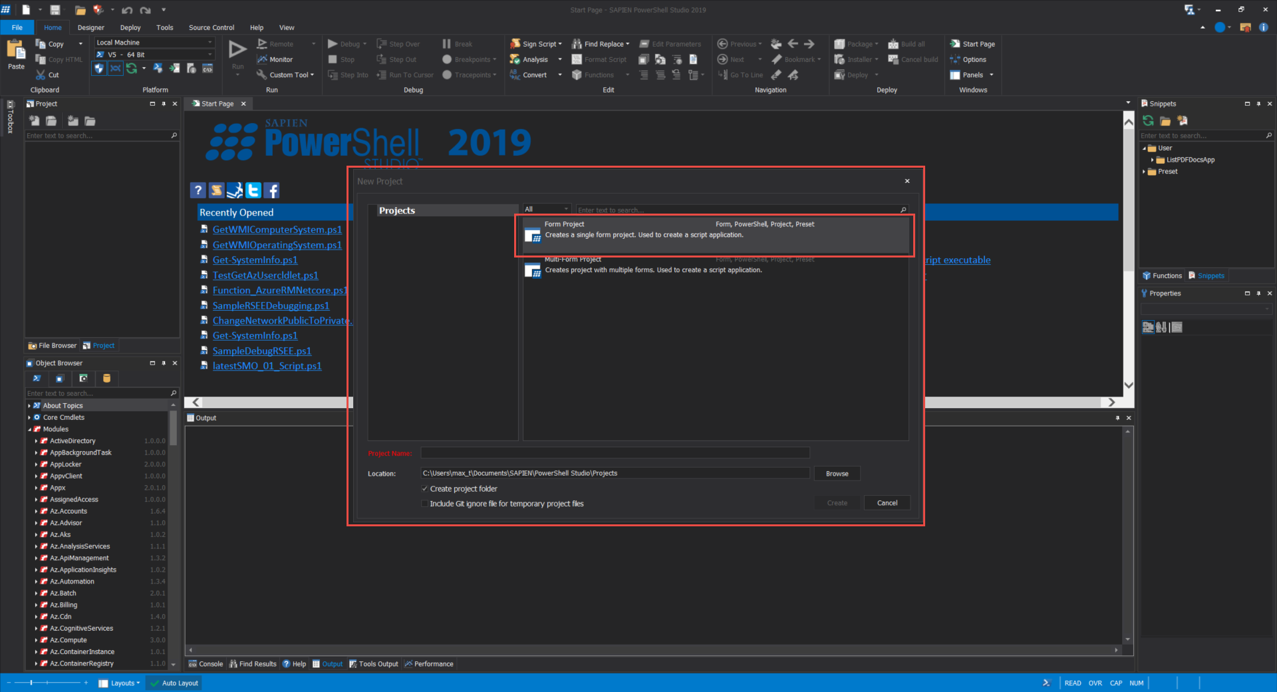Screen dimensions: 1277x692
Task: Click the Project Name input field
Action: (615, 452)
